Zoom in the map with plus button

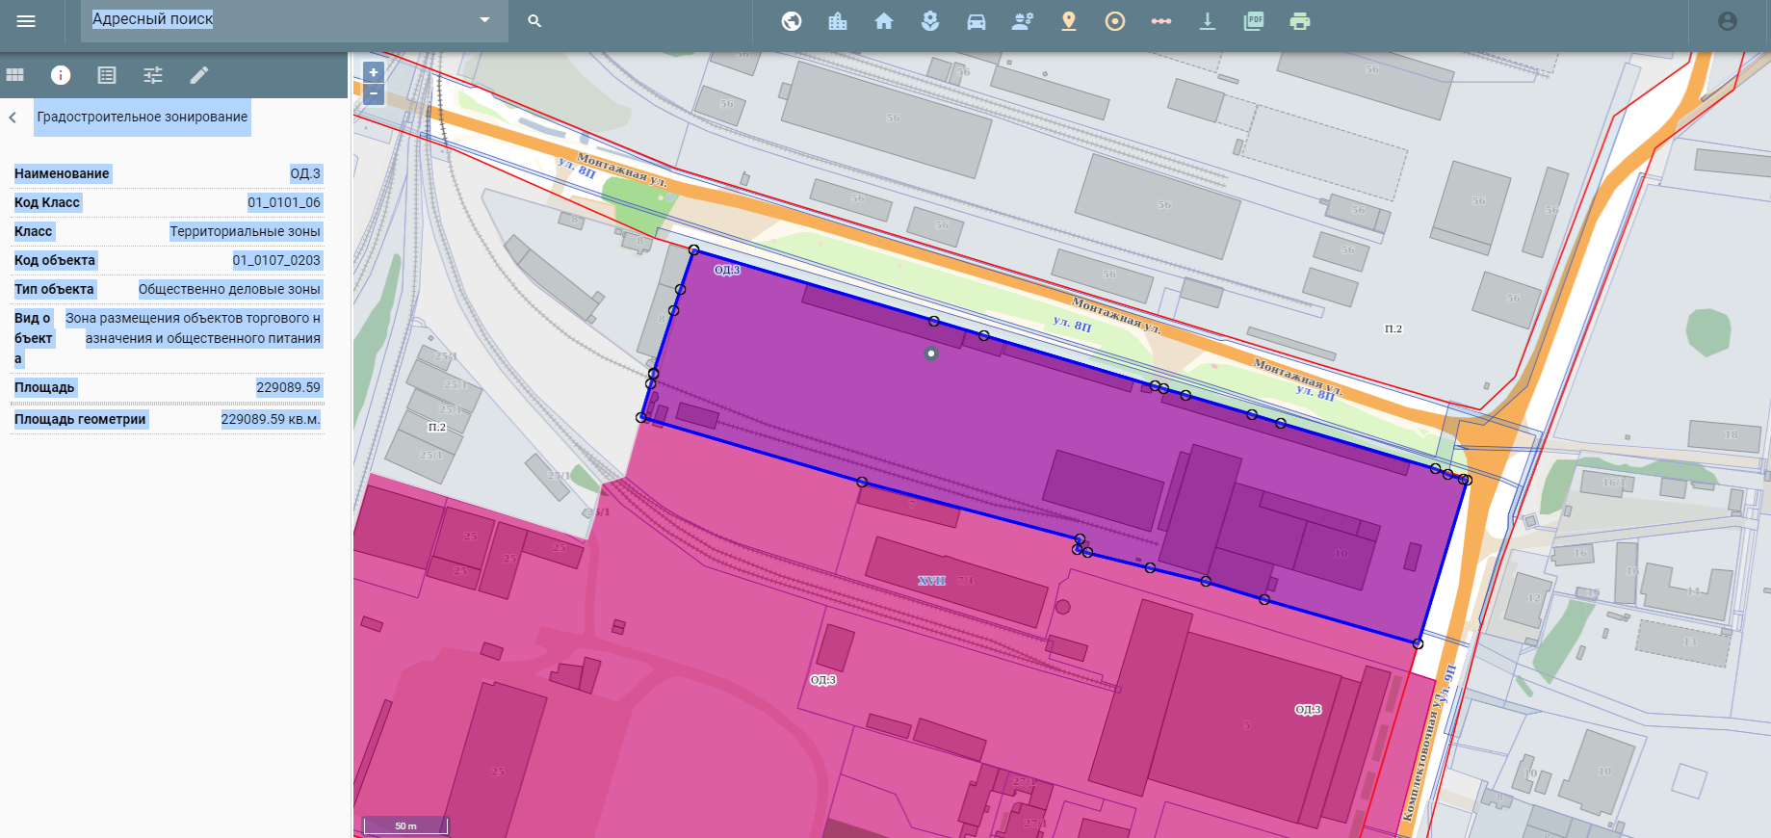tap(373, 72)
